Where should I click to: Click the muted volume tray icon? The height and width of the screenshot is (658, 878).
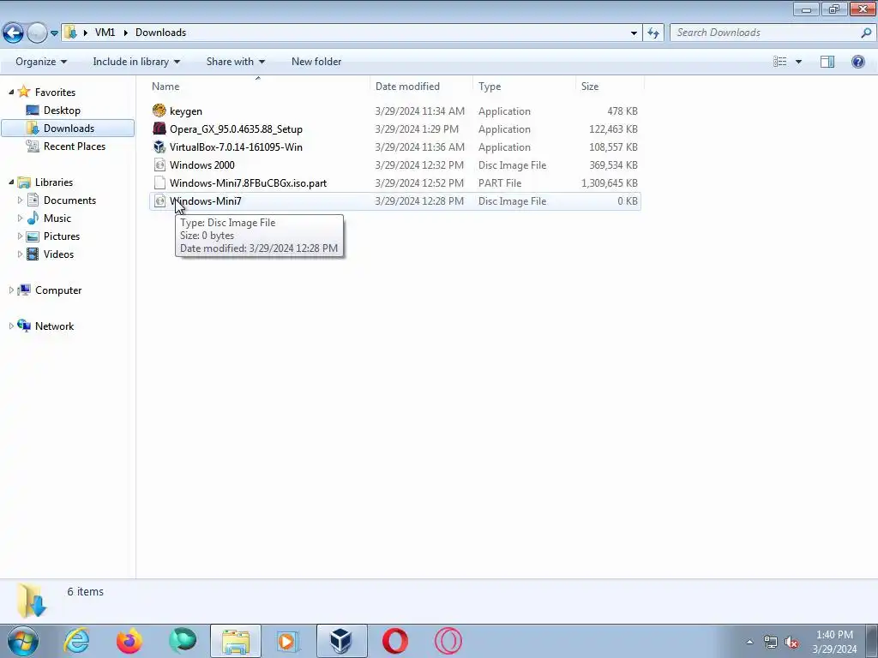click(x=791, y=642)
